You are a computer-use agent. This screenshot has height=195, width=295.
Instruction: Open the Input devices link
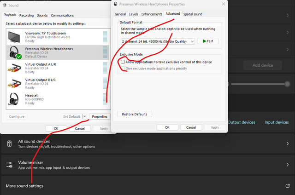(277, 122)
